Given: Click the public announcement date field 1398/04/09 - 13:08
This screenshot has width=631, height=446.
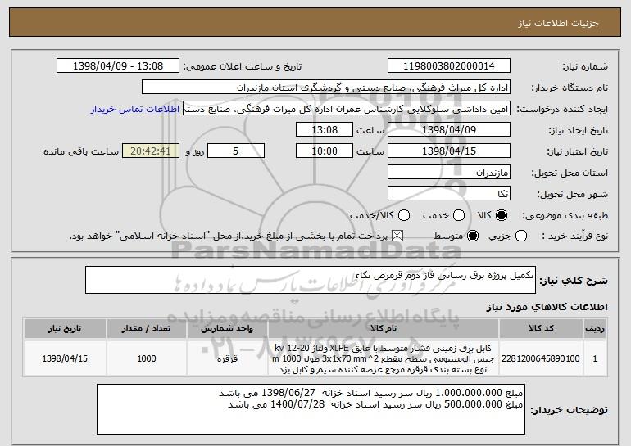Looking at the screenshot, I should click(118, 66).
